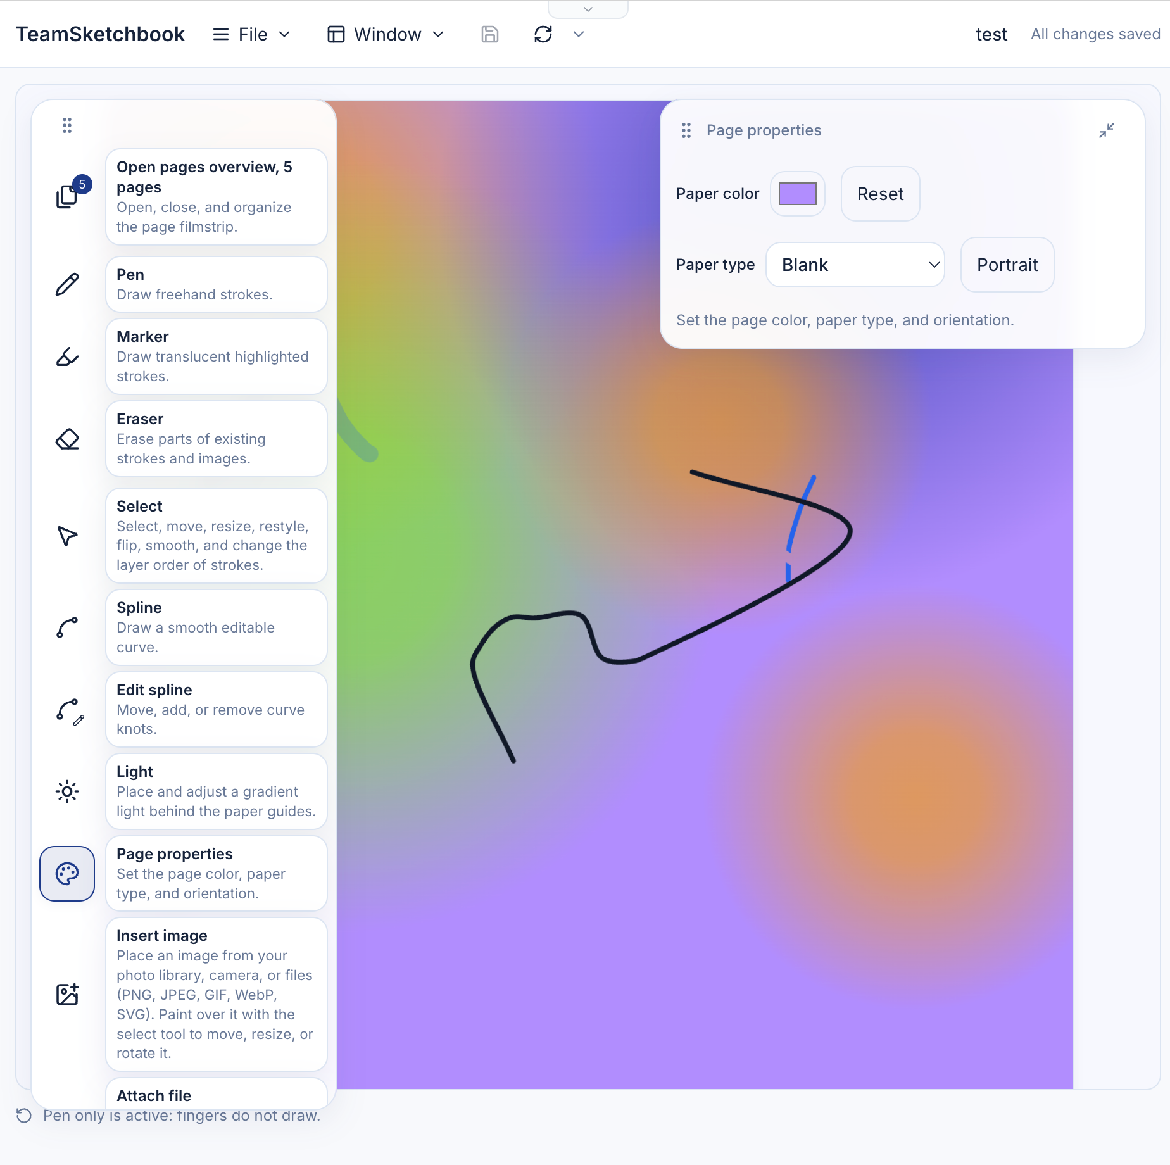Open the purple Paper color swatch
Screen dimensions: 1170x1165
pyautogui.click(x=798, y=194)
